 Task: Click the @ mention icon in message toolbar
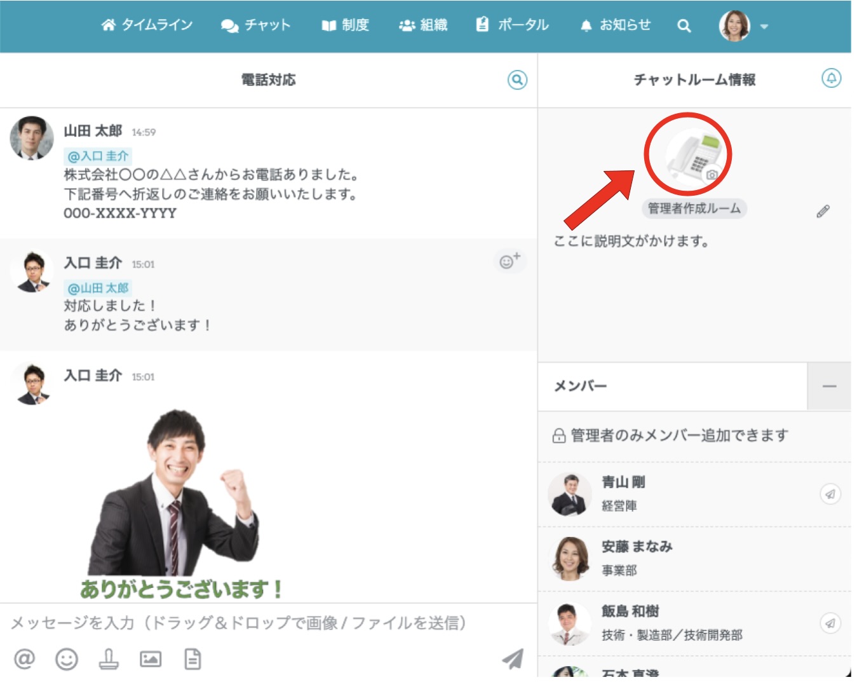[24, 658]
